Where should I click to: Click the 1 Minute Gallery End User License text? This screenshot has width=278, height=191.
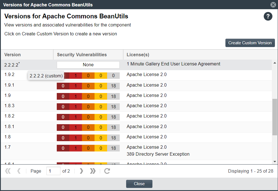click(x=173, y=64)
